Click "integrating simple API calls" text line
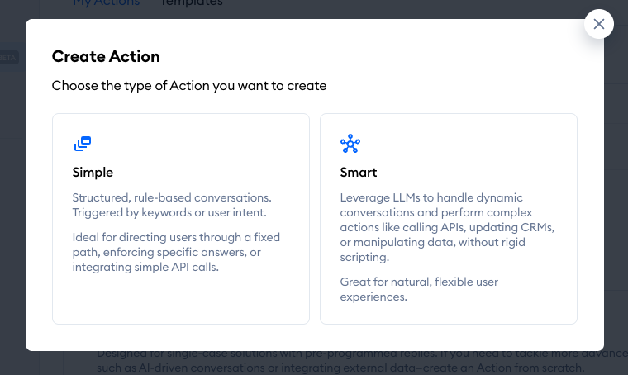Image resolution: width=628 pixels, height=375 pixels. click(x=145, y=267)
